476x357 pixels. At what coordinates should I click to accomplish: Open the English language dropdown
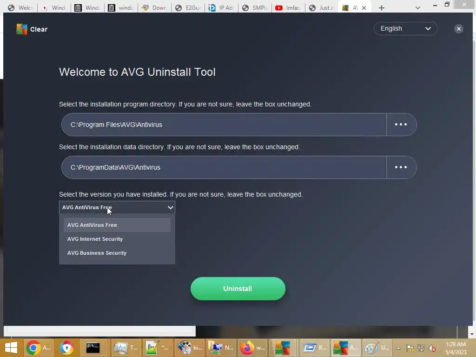[405, 28]
